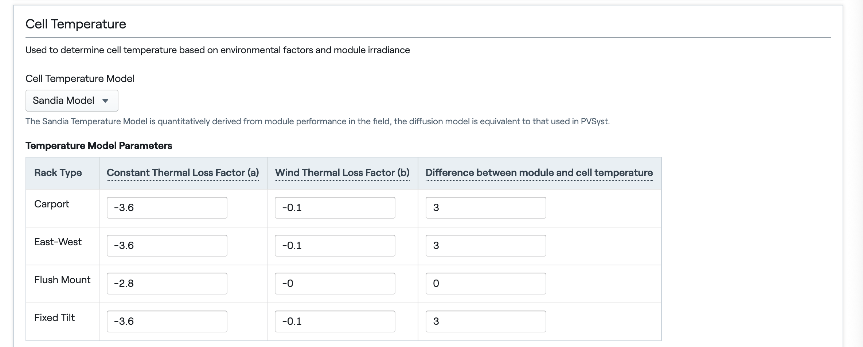Click Difference between module and cell temperature header

[x=539, y=173]
